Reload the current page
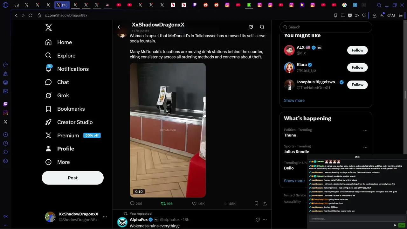407x229 pixels. 31,15
